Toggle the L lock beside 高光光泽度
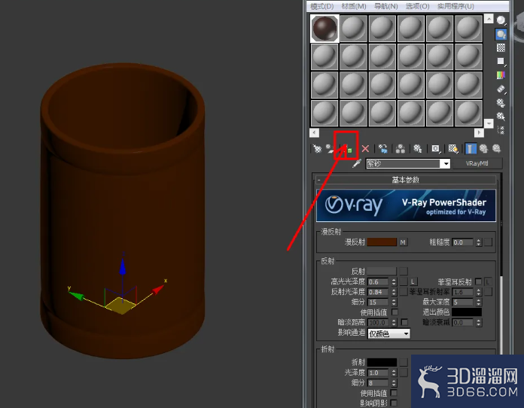 (x=413, y=282)
